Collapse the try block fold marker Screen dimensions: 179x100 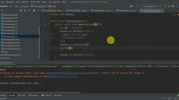(49, 41)
